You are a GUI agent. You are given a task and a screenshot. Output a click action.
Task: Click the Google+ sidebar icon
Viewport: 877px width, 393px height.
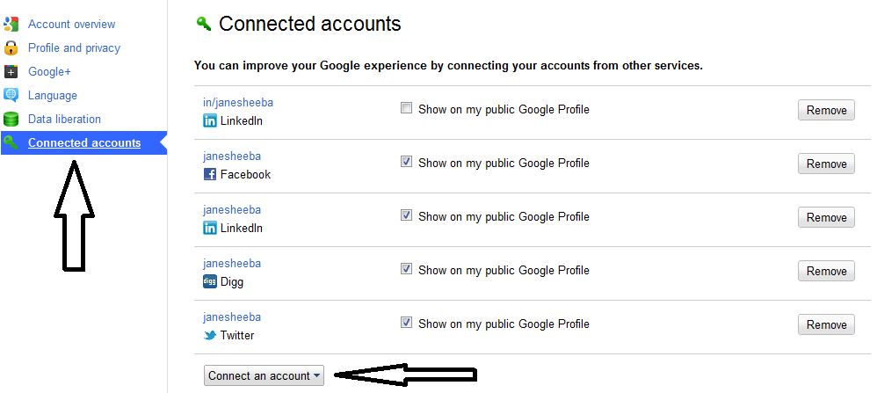click(x=11, y=71)
